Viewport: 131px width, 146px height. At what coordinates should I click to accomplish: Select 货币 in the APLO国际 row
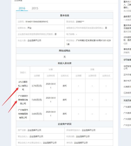point(64,86)
